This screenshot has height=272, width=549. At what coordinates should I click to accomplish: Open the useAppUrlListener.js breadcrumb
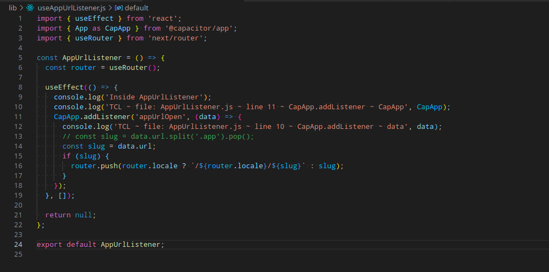(71, 8)
